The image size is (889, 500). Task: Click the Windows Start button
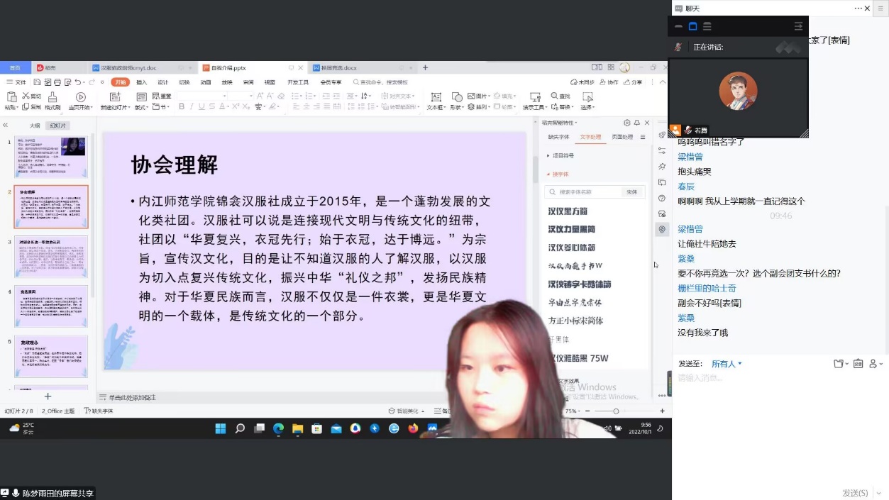(221, 428)
